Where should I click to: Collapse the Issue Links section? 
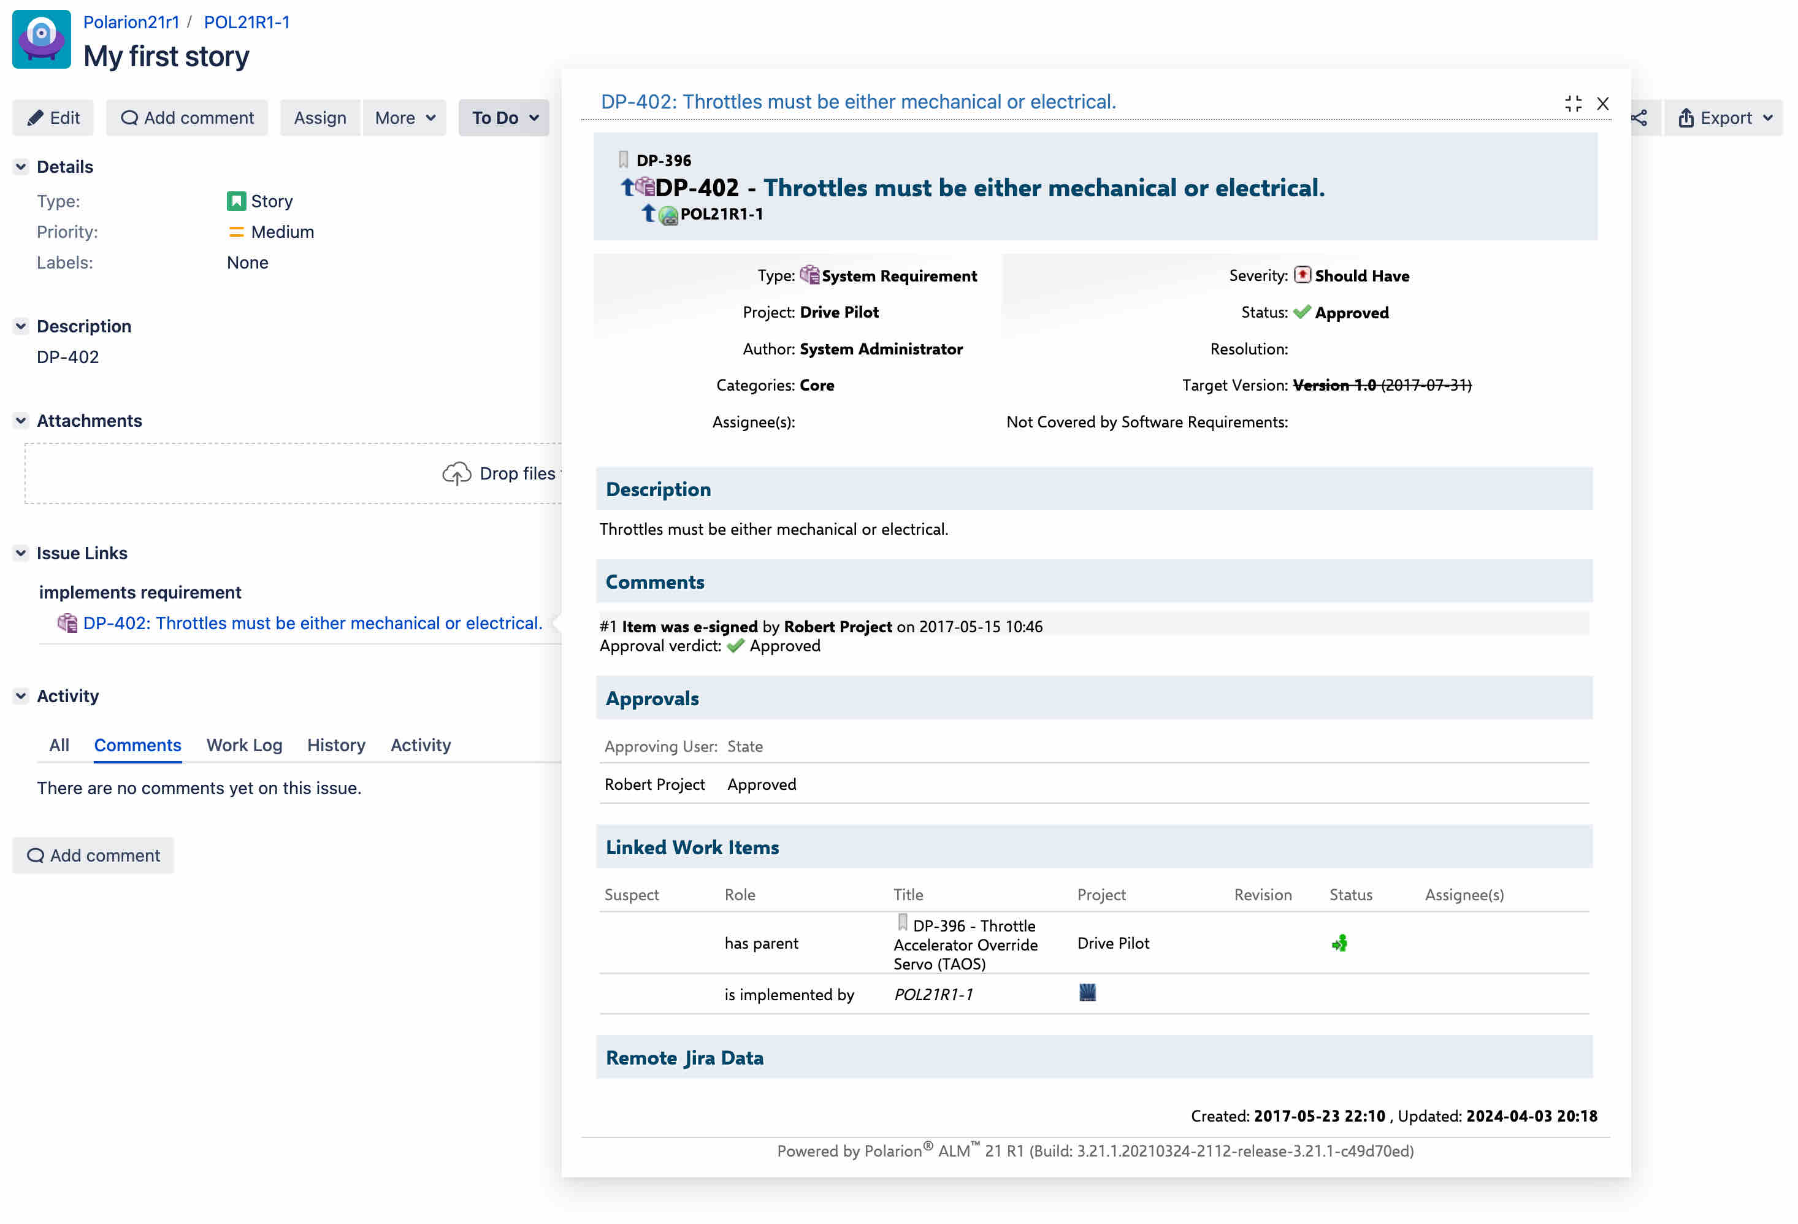pos(21,553)
